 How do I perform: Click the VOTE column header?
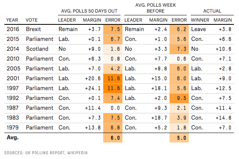31,20
